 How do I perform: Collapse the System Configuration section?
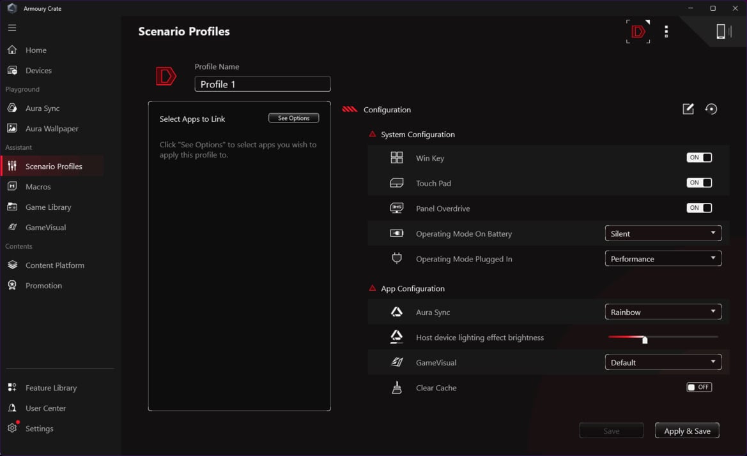point(372,134)
